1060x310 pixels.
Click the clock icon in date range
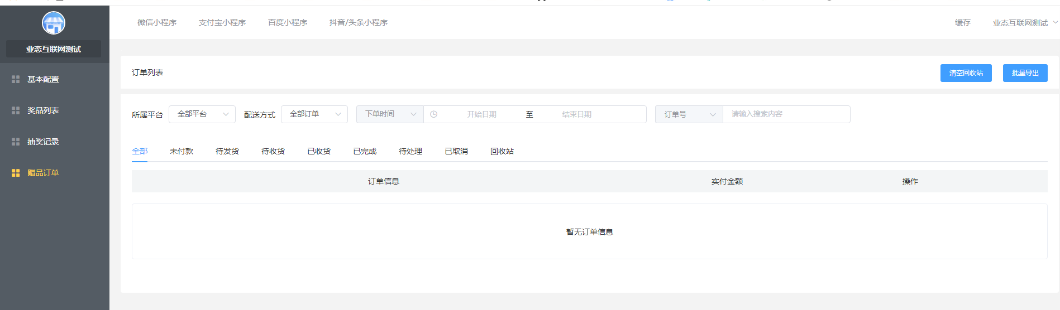point(434,114)
